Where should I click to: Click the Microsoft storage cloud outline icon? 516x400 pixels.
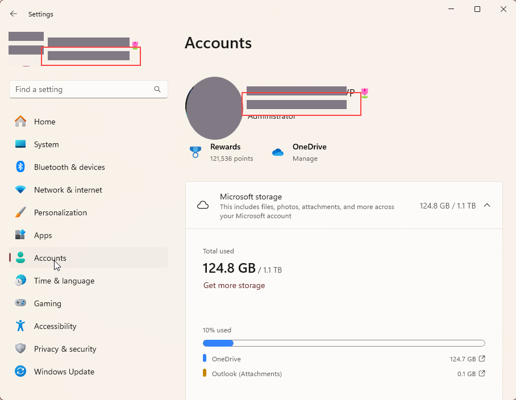pos(203,205)
